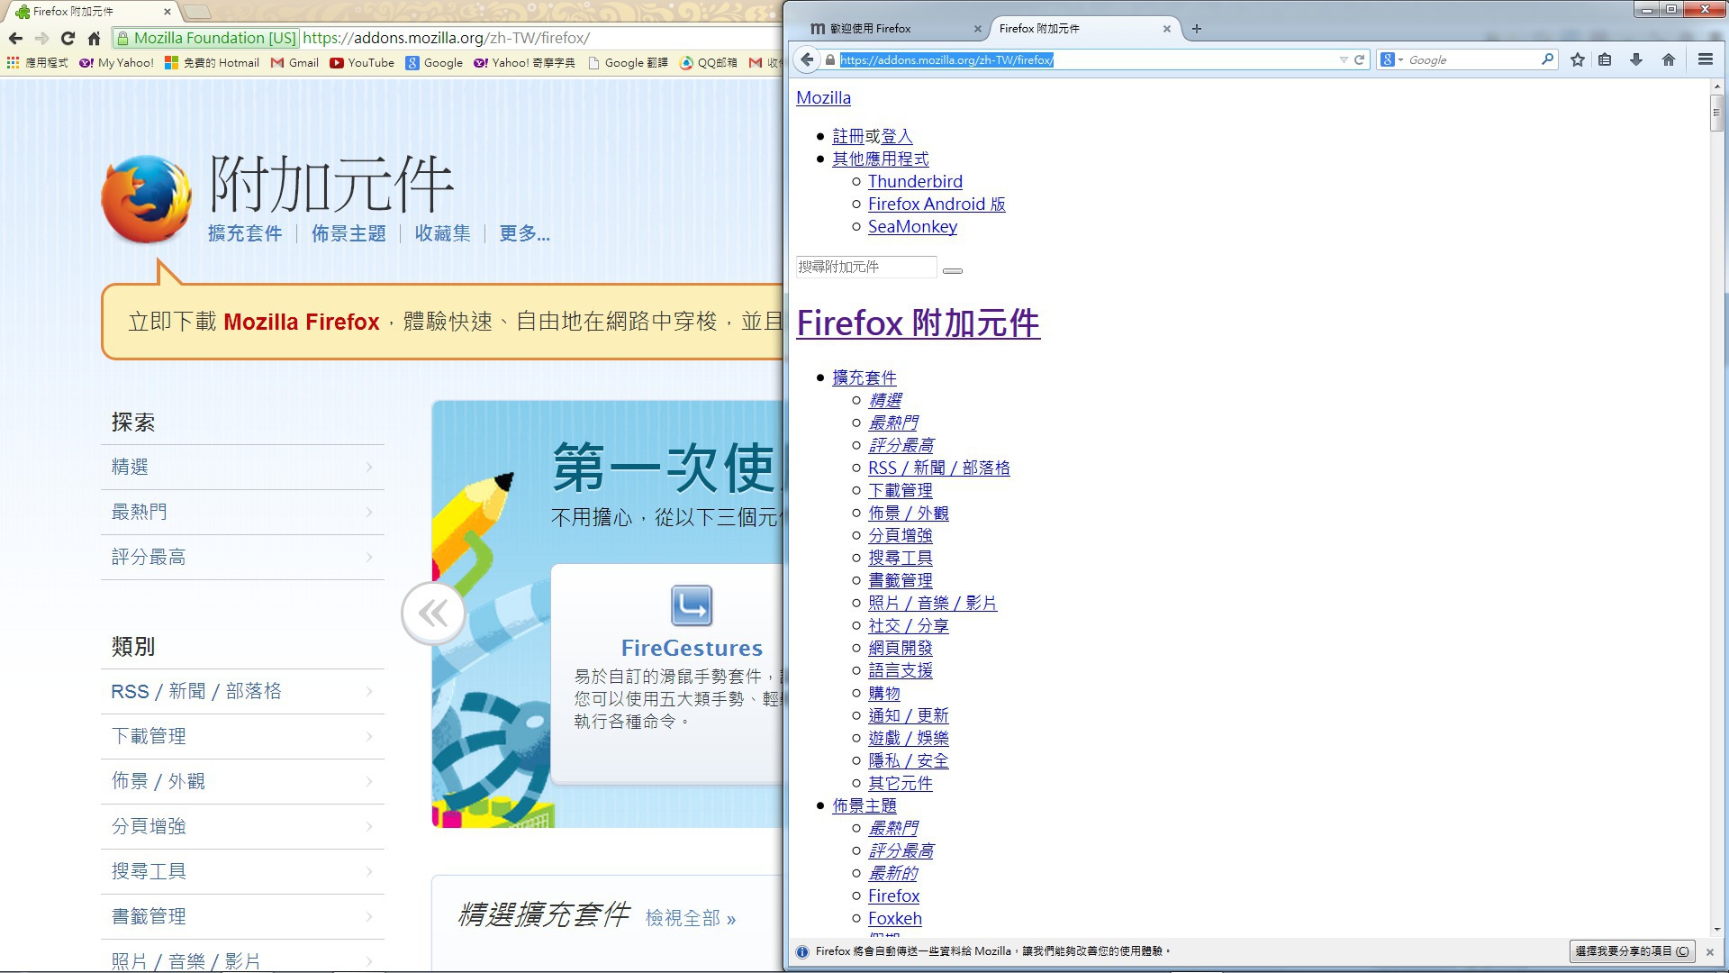Click the previous slide double-arrow button
Screen dimensions: 1729x973
click(x=433, y=614)
